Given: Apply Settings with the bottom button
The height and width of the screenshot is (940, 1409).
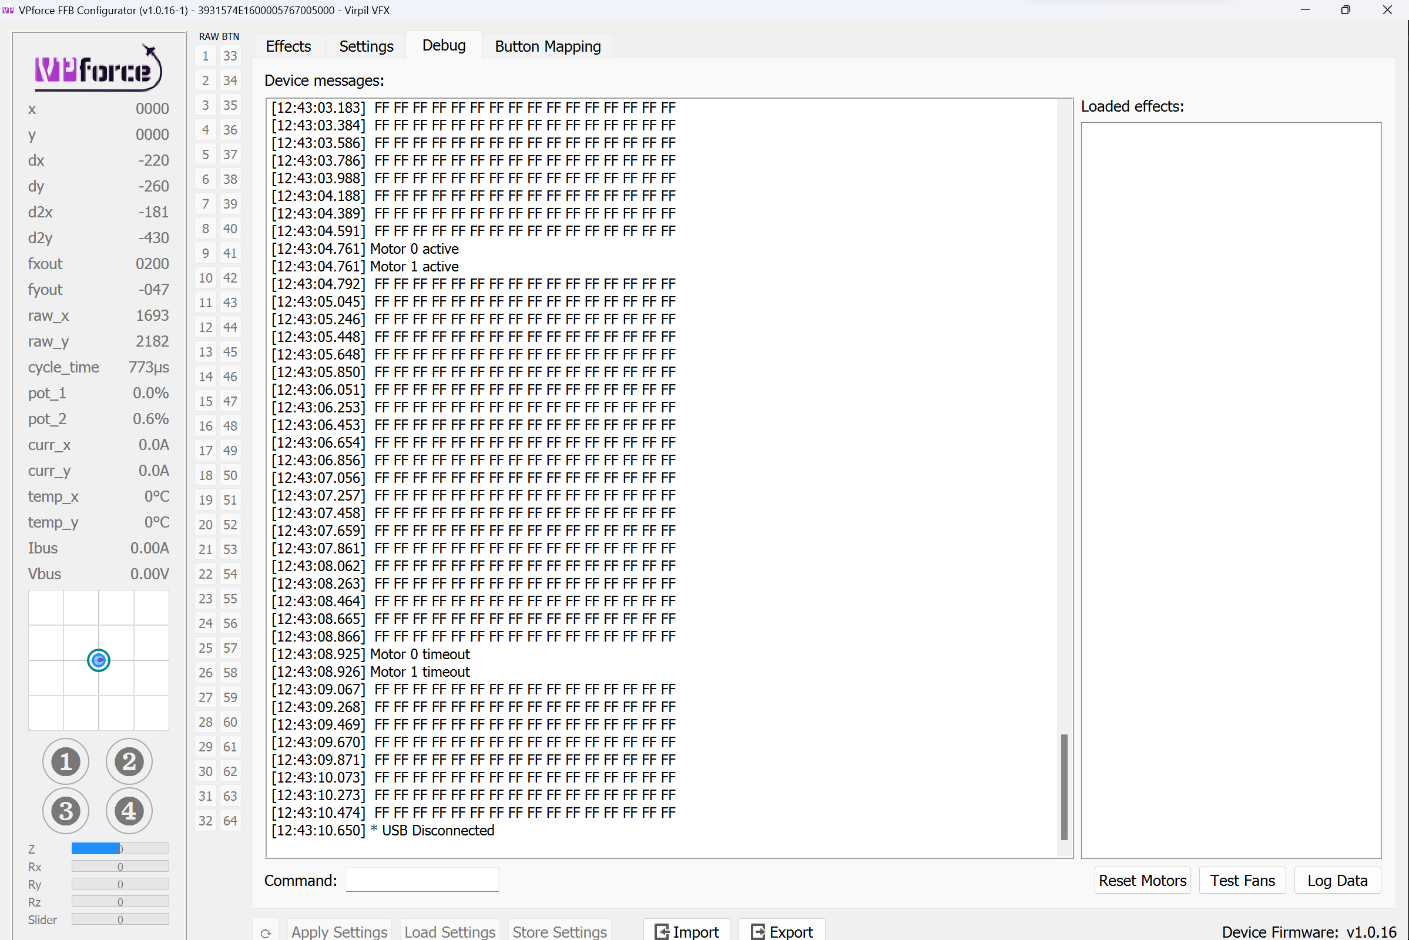Looking at the screenshot, I should pos(339,931).
